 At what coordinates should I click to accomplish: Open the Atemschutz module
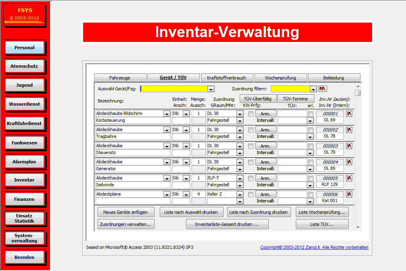24,66
